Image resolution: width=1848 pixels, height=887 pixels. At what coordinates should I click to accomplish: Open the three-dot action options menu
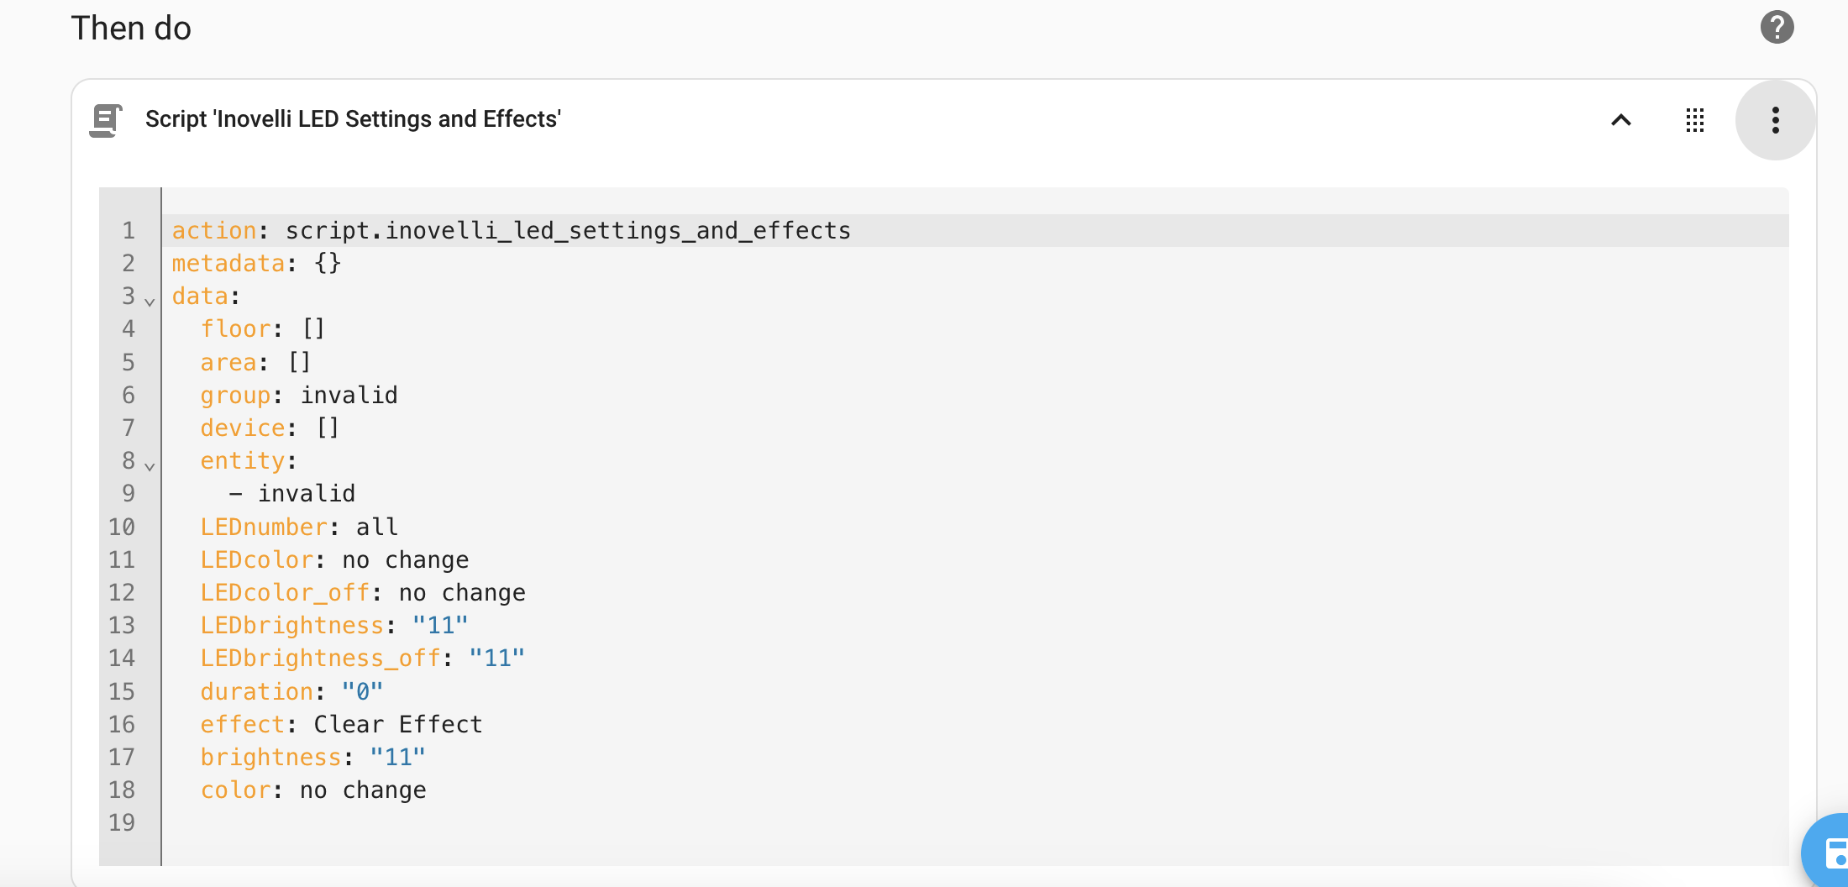point(1775,120)
